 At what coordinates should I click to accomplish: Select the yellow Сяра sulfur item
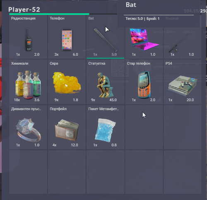[x=67, y=82]
